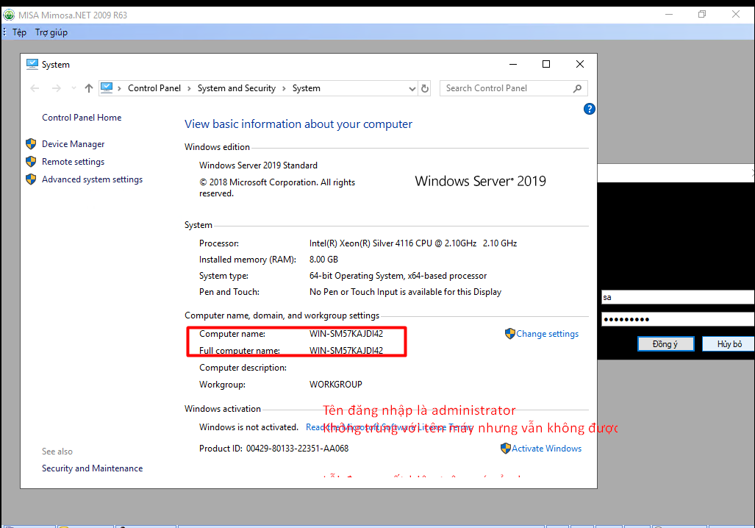Click the search magnifier icon

pos(578,88)
